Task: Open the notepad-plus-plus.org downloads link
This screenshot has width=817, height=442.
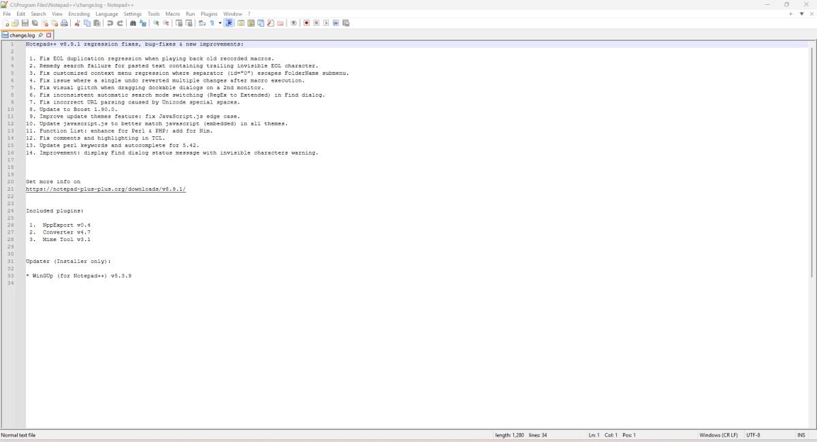Action: tap(106, 189)
